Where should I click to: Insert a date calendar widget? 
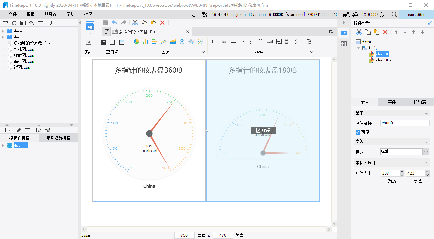260,42
